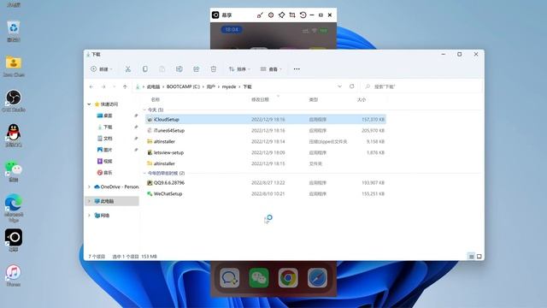Click the Delete trash icon in Explorer toolbar
The image size is (547, 308).
point(213,69)
